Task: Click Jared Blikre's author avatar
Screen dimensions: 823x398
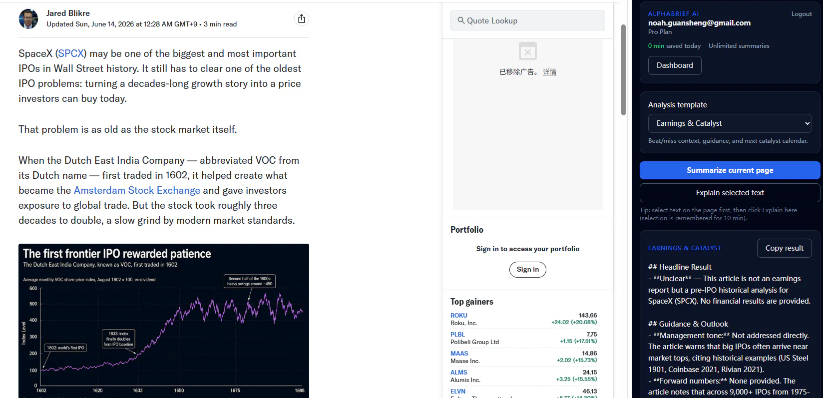Action: 28,19
